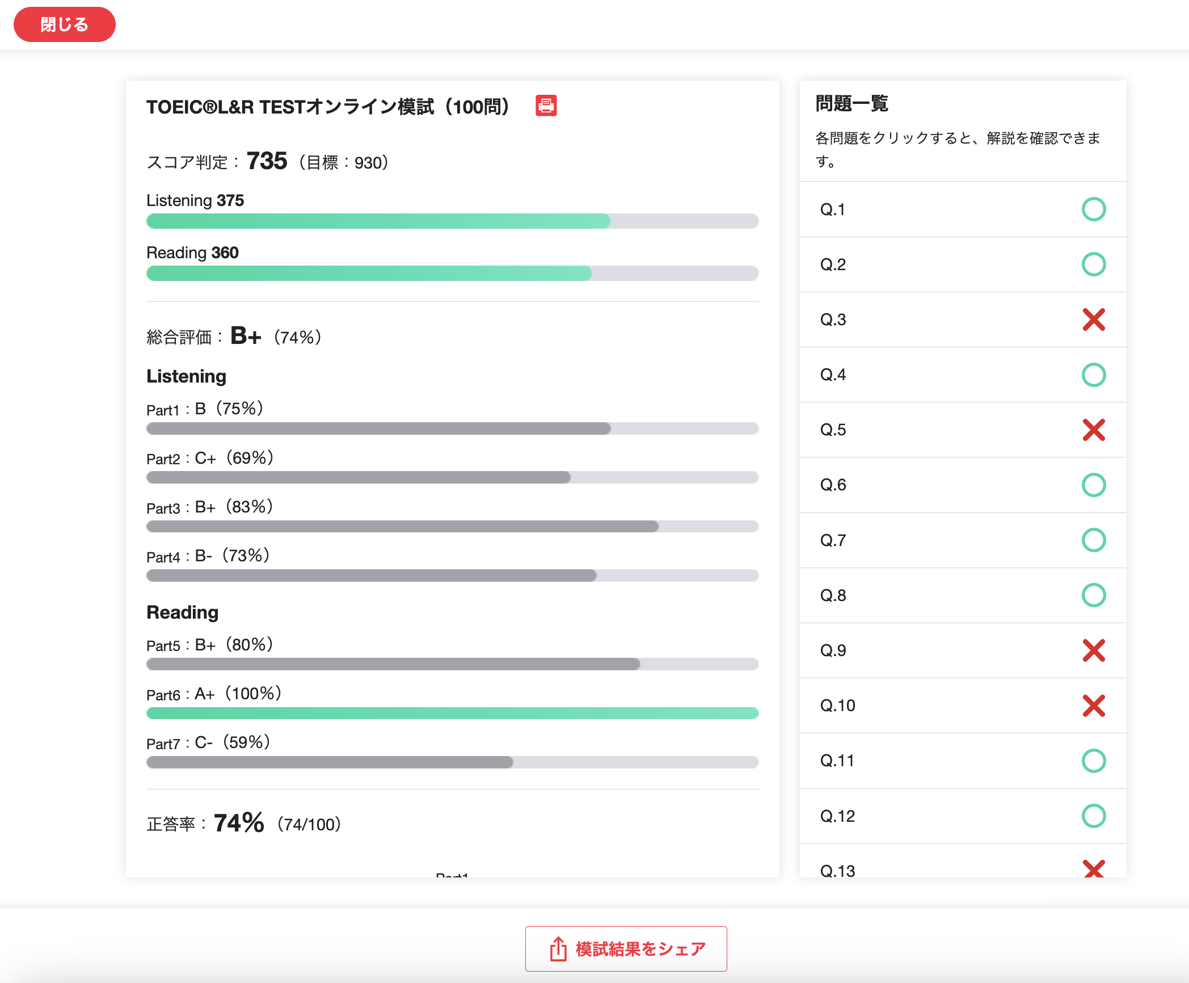This screenshot has height=983, width=1189.
Task: Click the bold Listening section heading
Action: point(186,376)
